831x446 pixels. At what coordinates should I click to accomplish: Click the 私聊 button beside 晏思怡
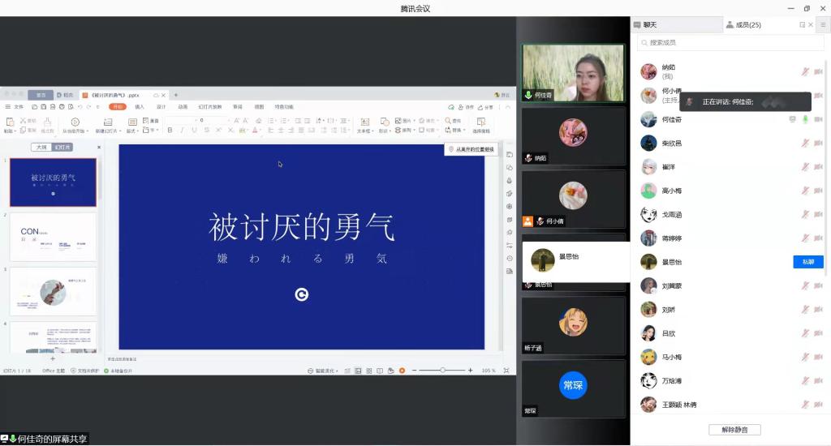(807, 262)
